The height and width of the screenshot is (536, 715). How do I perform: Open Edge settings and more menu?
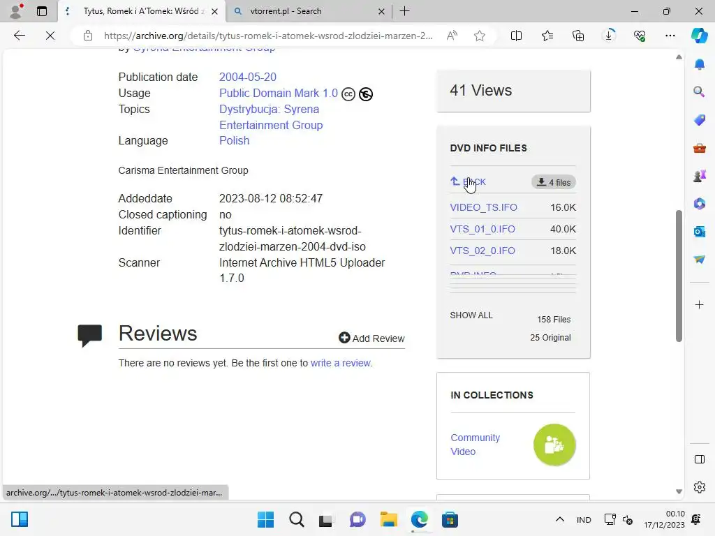tap(670, 36)
